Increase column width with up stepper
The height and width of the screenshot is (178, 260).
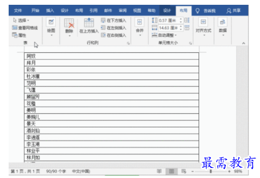tap(181, 26)
